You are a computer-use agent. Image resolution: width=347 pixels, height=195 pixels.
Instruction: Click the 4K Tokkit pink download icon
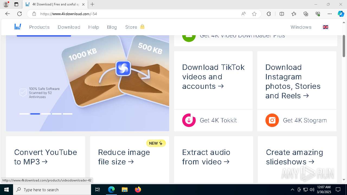pos(189,120)
